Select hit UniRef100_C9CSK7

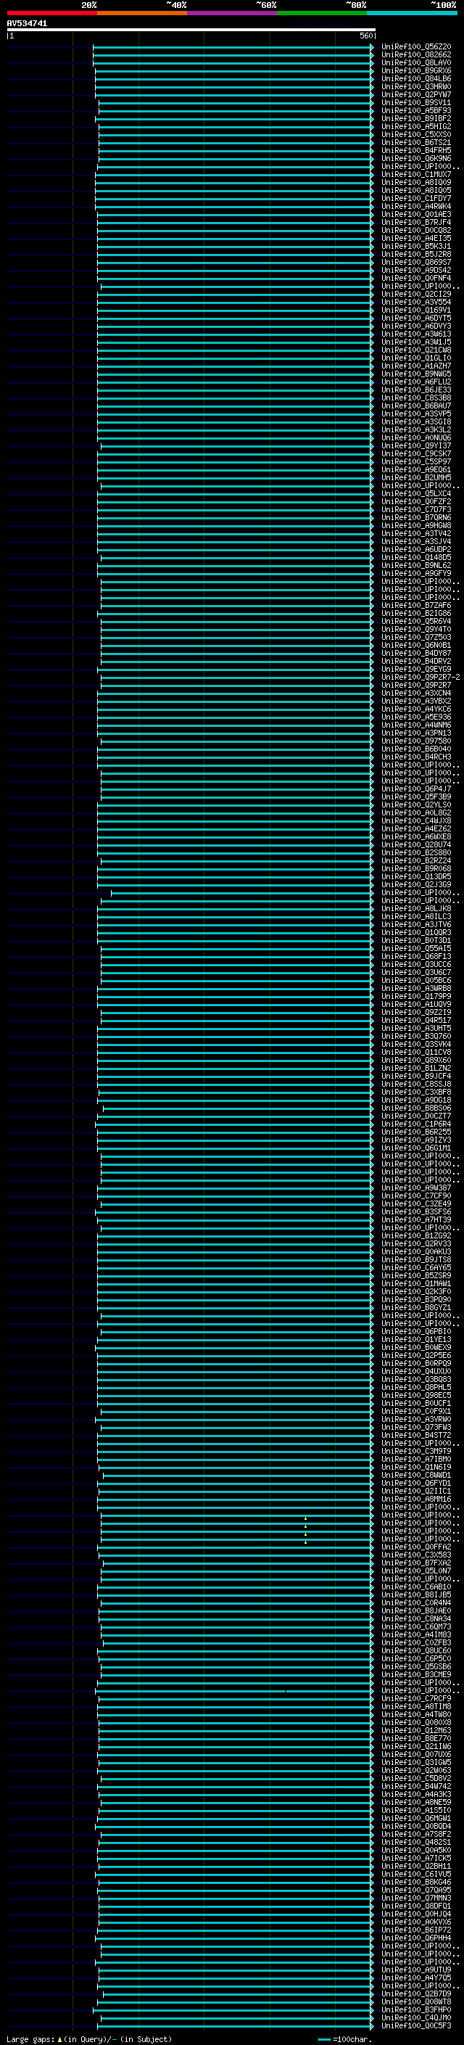(416, 453)
